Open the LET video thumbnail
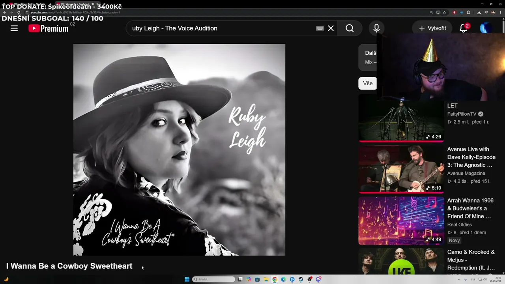Viewport: 505px width, 284px height. tap(401, 118)
